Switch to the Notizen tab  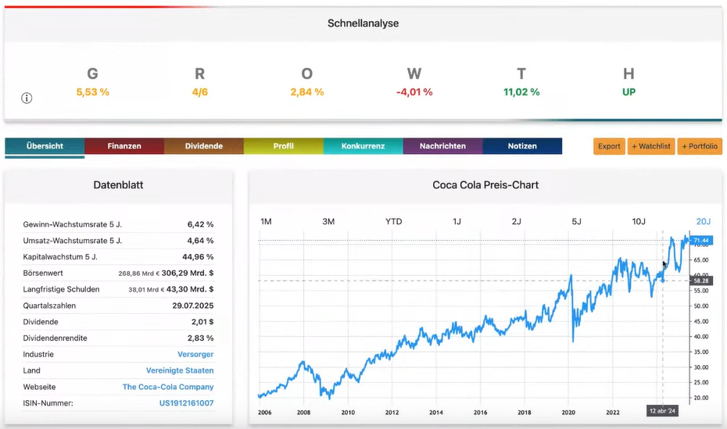pyautogui.click(x=522, y=146)
